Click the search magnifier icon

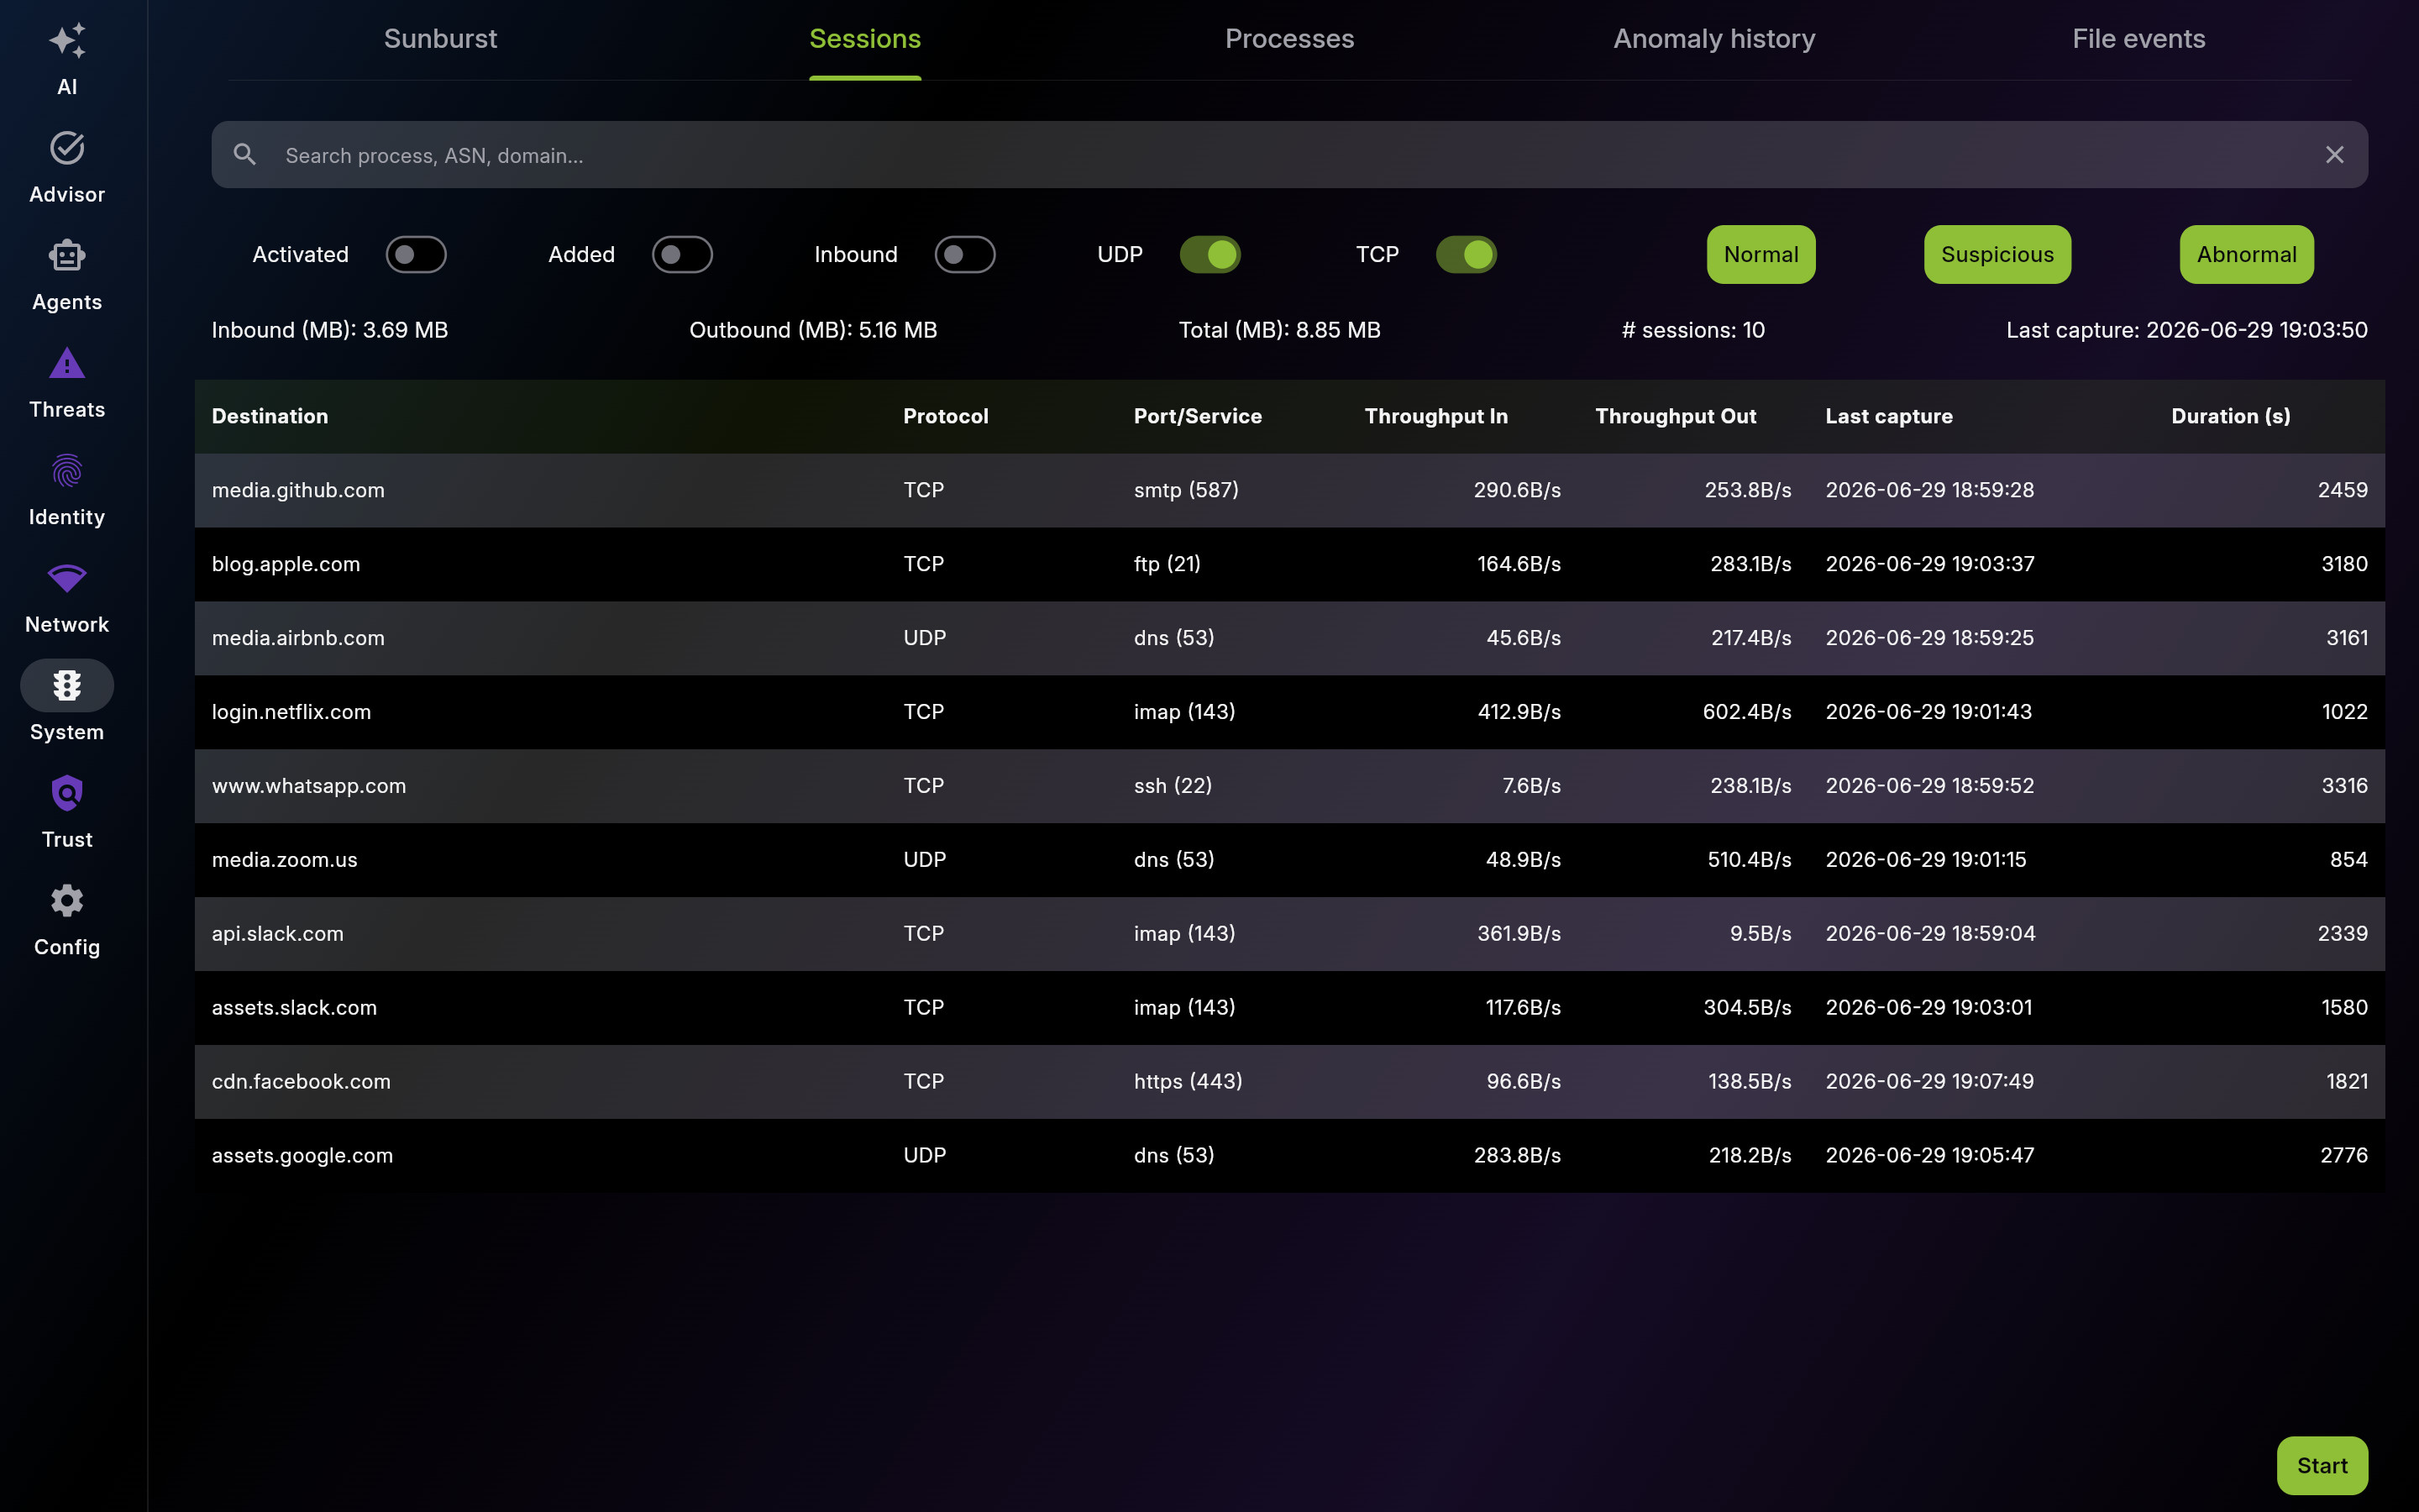click(245, 154)
